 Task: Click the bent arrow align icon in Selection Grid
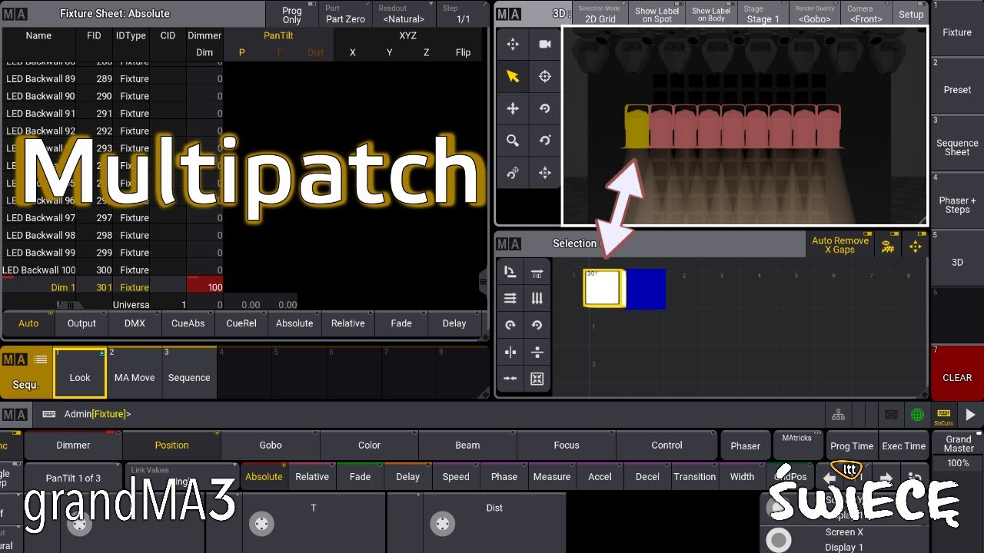[510, 273]
